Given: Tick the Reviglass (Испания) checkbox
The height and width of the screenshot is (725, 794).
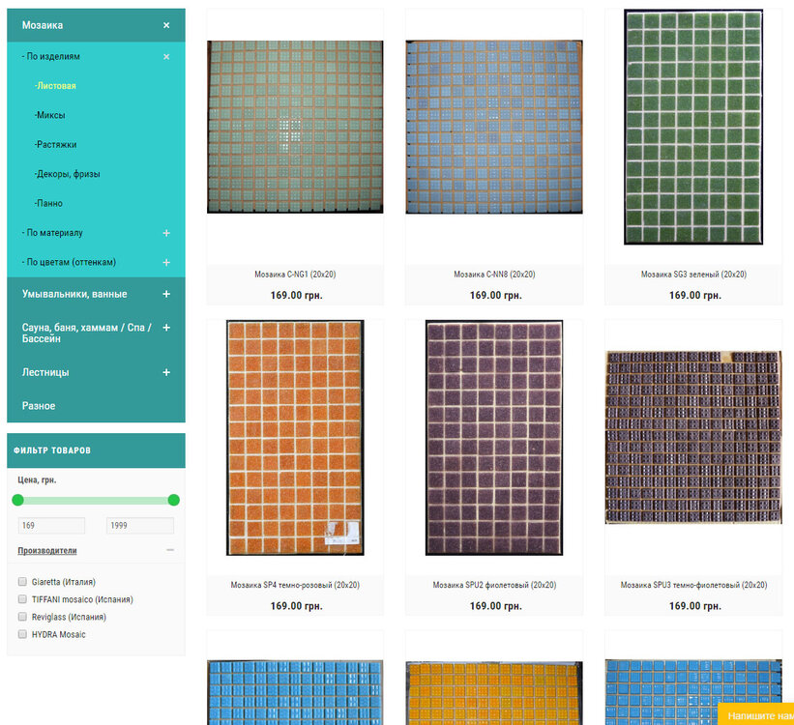Looking at the screenshot, I should 22,617.
